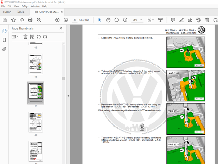Close the Page Thumbnails panel

point(61,29)
